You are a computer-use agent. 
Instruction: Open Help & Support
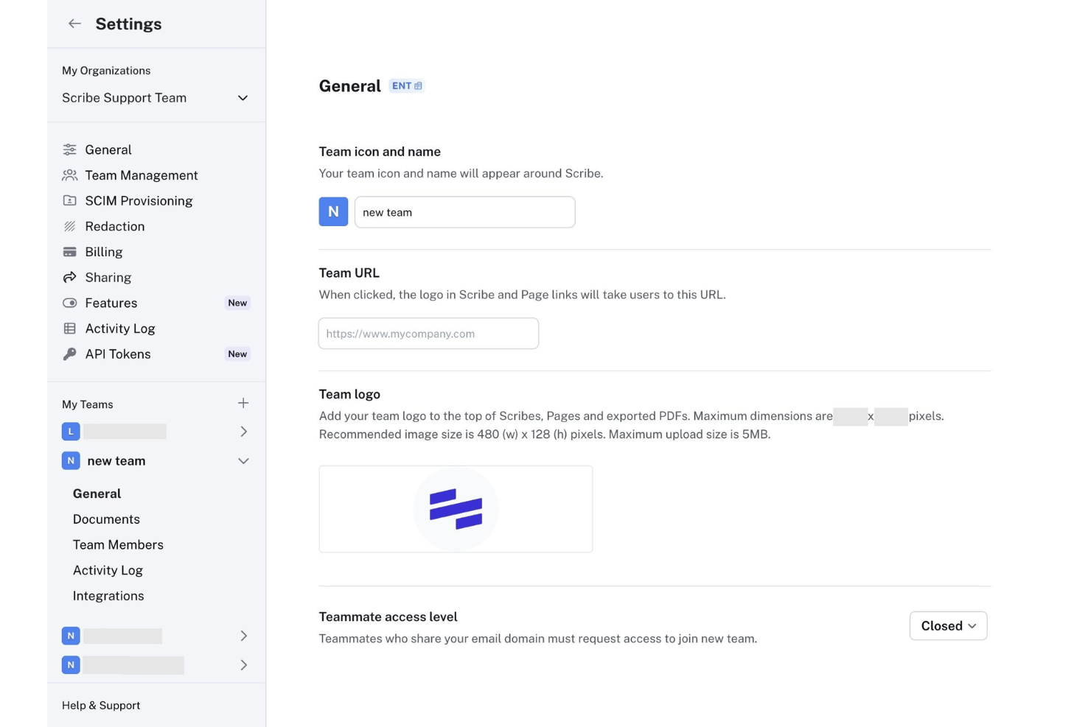[101, 706]
